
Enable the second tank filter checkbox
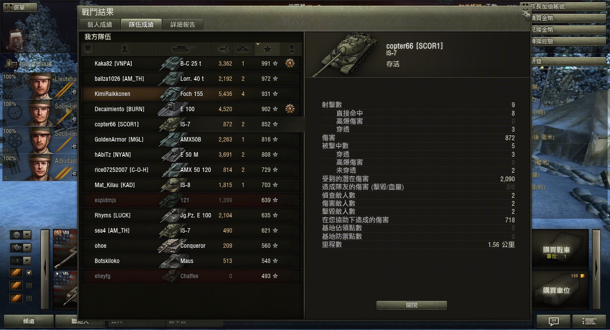pos(29,285)
